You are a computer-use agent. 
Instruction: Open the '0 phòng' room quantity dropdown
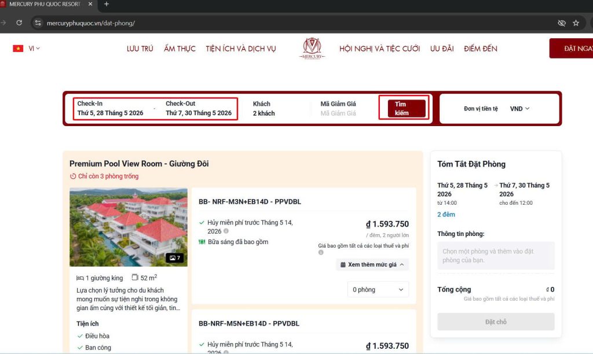tap(378, 289)
